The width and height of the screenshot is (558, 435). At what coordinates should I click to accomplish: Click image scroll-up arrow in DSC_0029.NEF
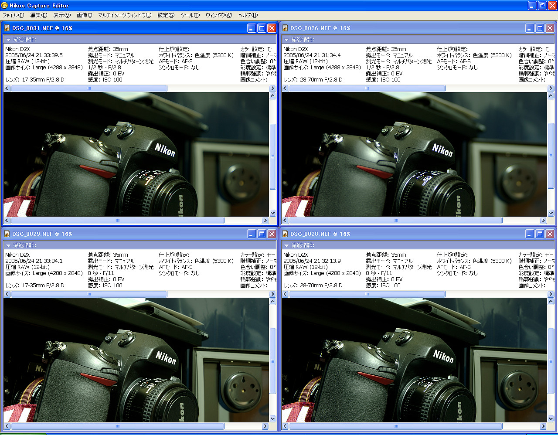[273, 301]
